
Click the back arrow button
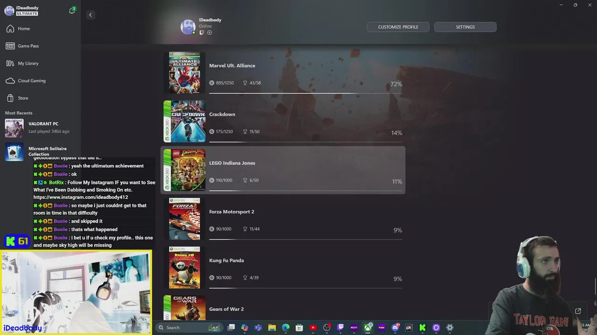point(90,15)
